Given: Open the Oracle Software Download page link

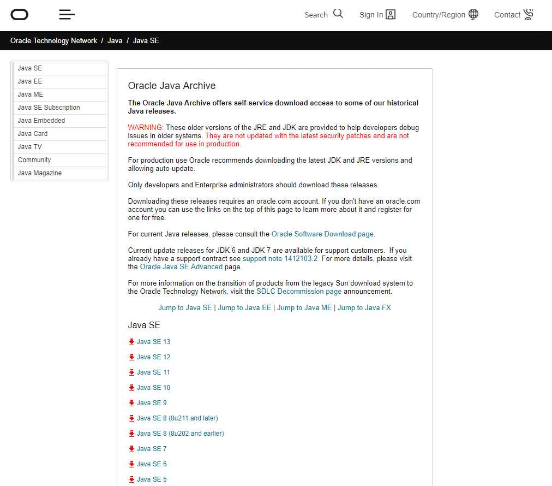Looking at the screenshot, I should click(x=322, y=234).
